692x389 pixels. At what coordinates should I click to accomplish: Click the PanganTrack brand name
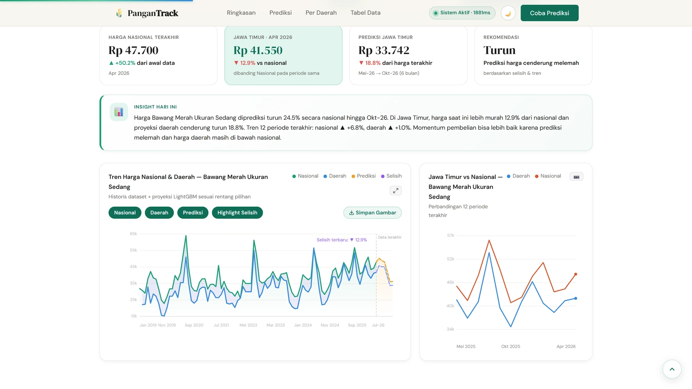pos(153,13)
